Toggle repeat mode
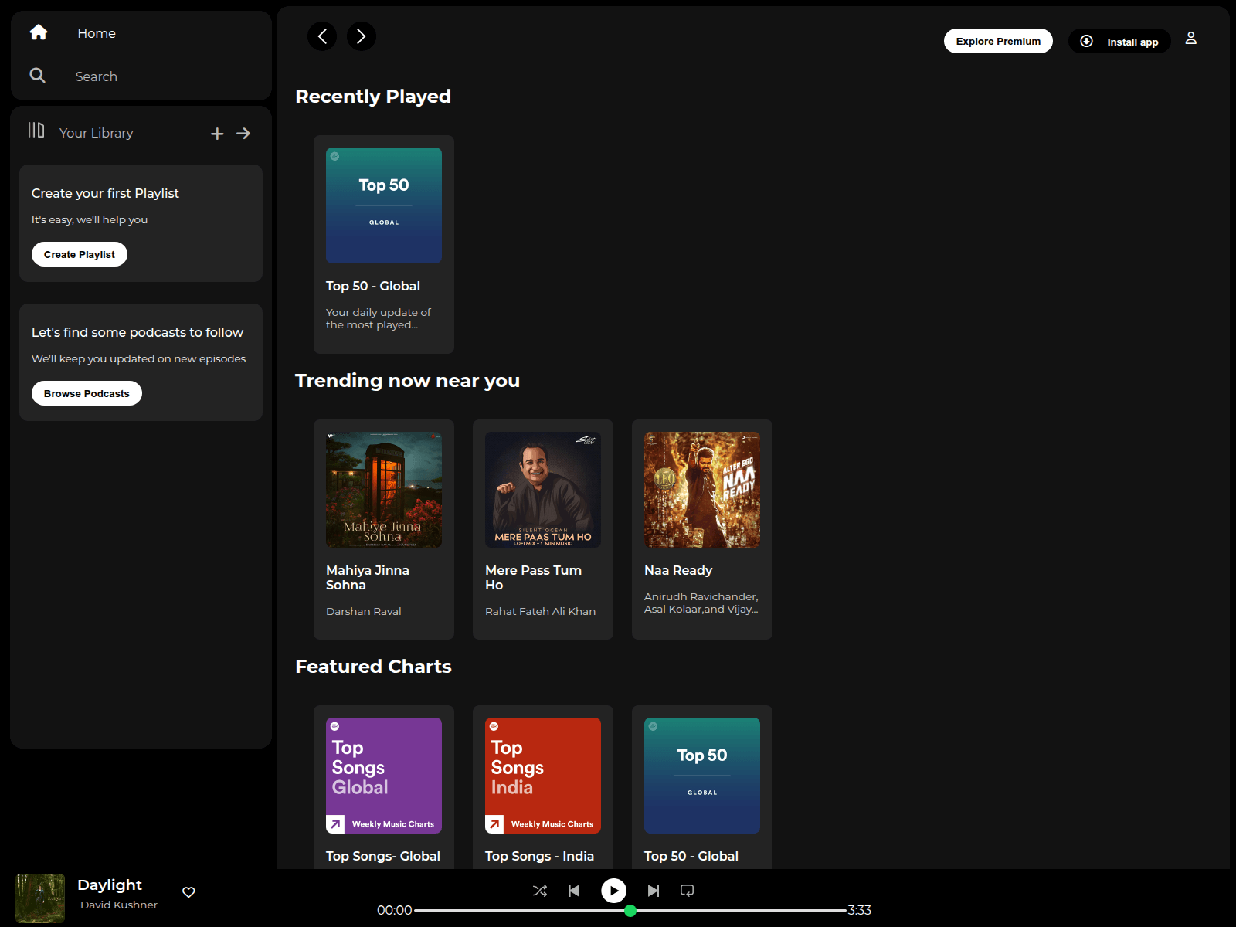 coord(687,891)
